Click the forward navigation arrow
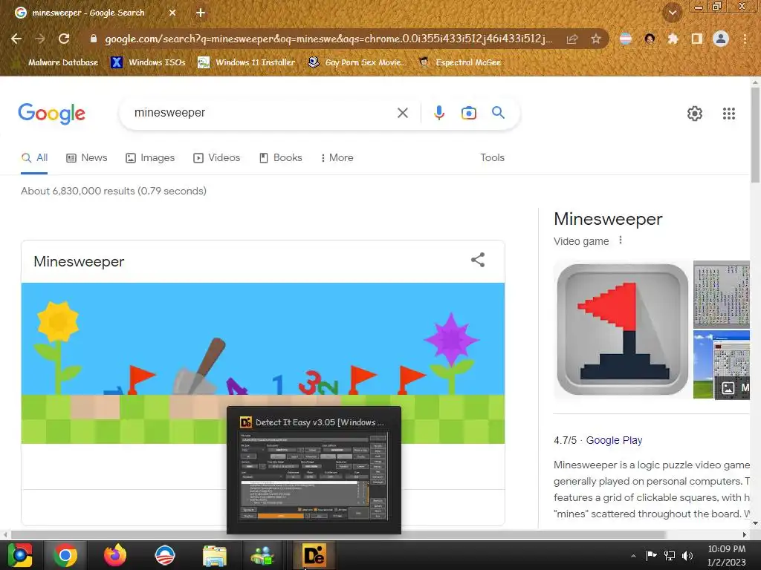 tap(40, 39)
